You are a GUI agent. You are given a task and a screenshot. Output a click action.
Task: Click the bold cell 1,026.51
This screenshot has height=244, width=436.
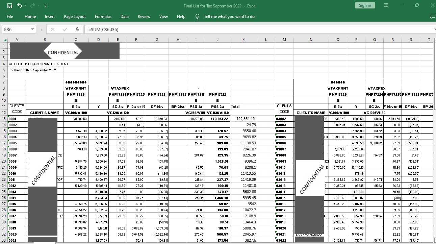218,162
